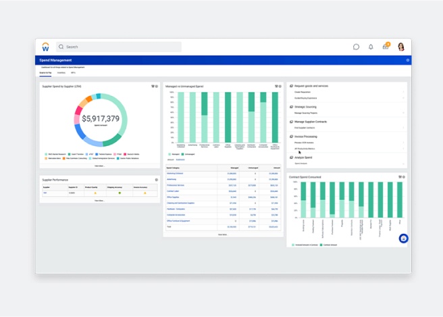
Task: Open the floating assistant chat button
Action: coord(403,239)
